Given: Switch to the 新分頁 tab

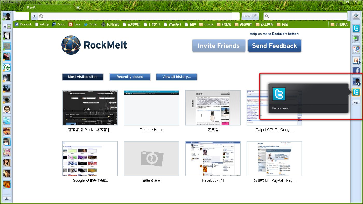Looking at the screenshot, I should click(x=48, y=8).
